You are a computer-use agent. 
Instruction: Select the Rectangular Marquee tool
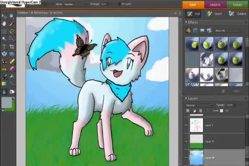4,31
